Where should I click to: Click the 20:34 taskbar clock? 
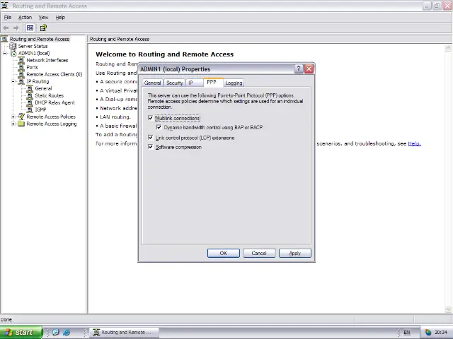[x=441, y=333]
